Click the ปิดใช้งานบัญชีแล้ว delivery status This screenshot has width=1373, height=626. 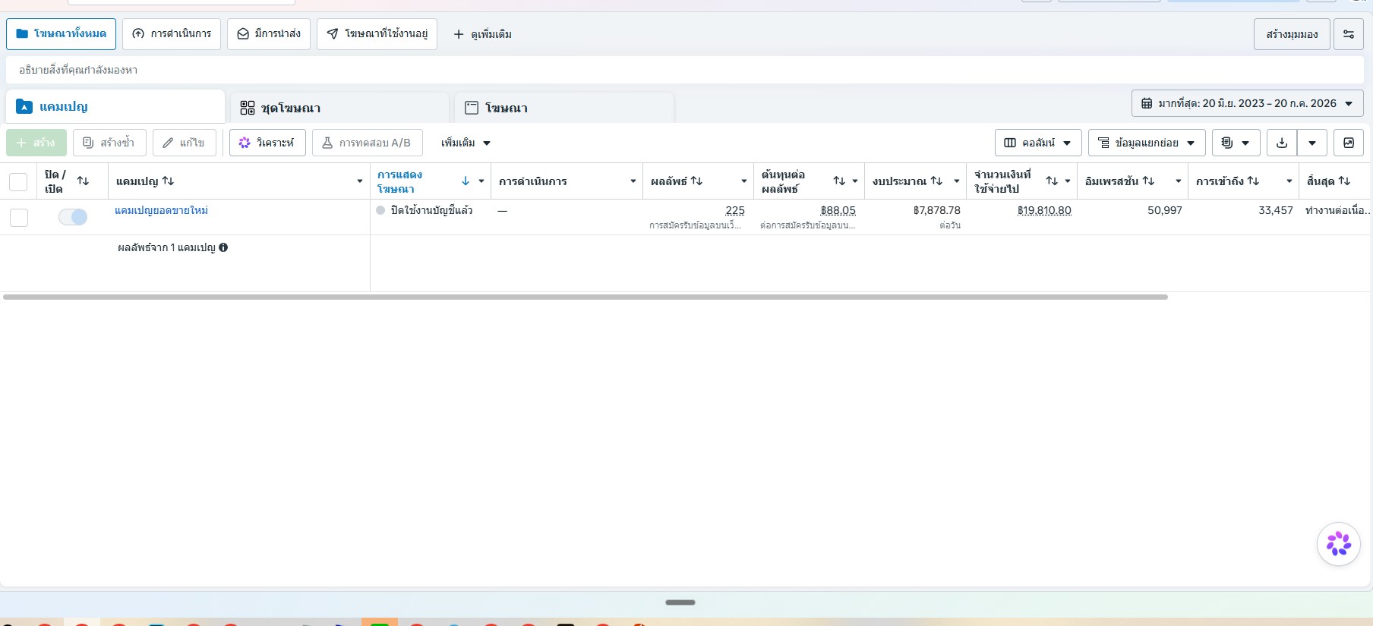pyautogui.click(x=431, y=210)
